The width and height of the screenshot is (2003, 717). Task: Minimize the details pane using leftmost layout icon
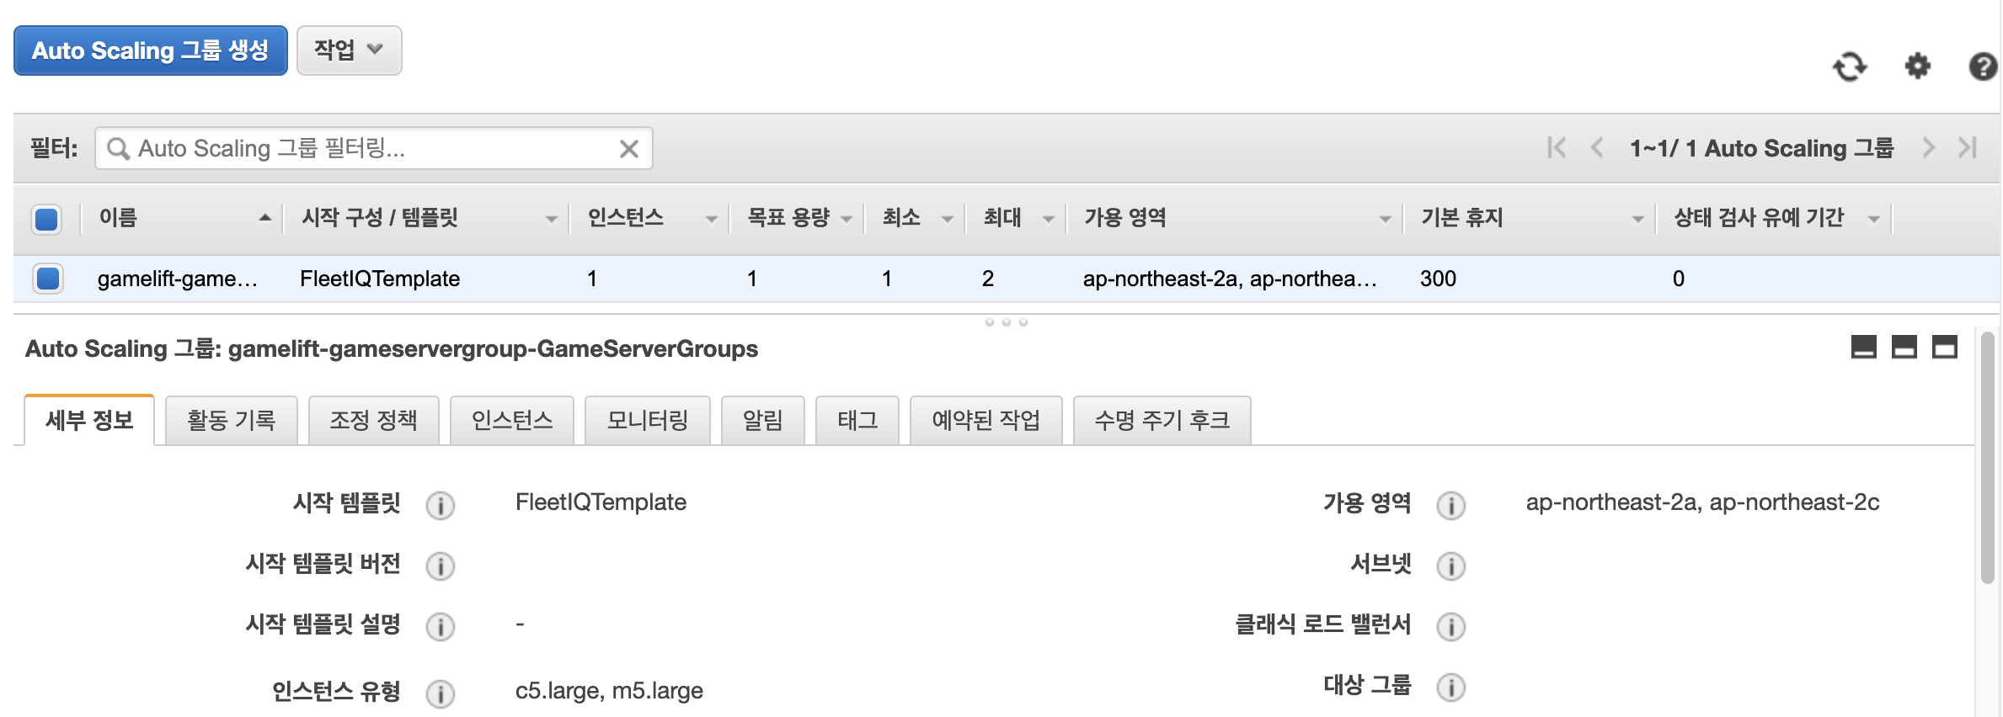click(x=1863, y=347)
